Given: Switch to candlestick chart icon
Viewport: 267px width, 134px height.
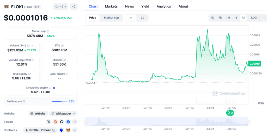Looking at the screenshot, I should 143,18.
